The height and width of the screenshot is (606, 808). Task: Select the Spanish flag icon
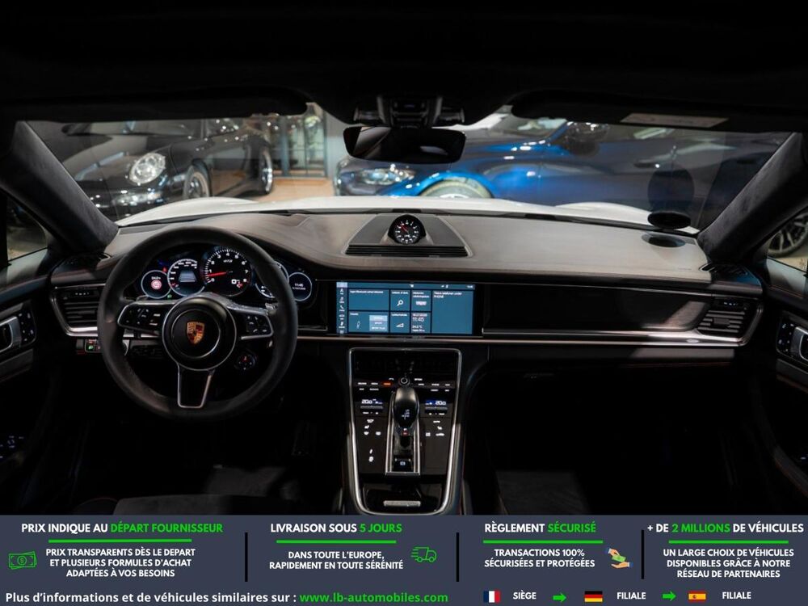696,596
